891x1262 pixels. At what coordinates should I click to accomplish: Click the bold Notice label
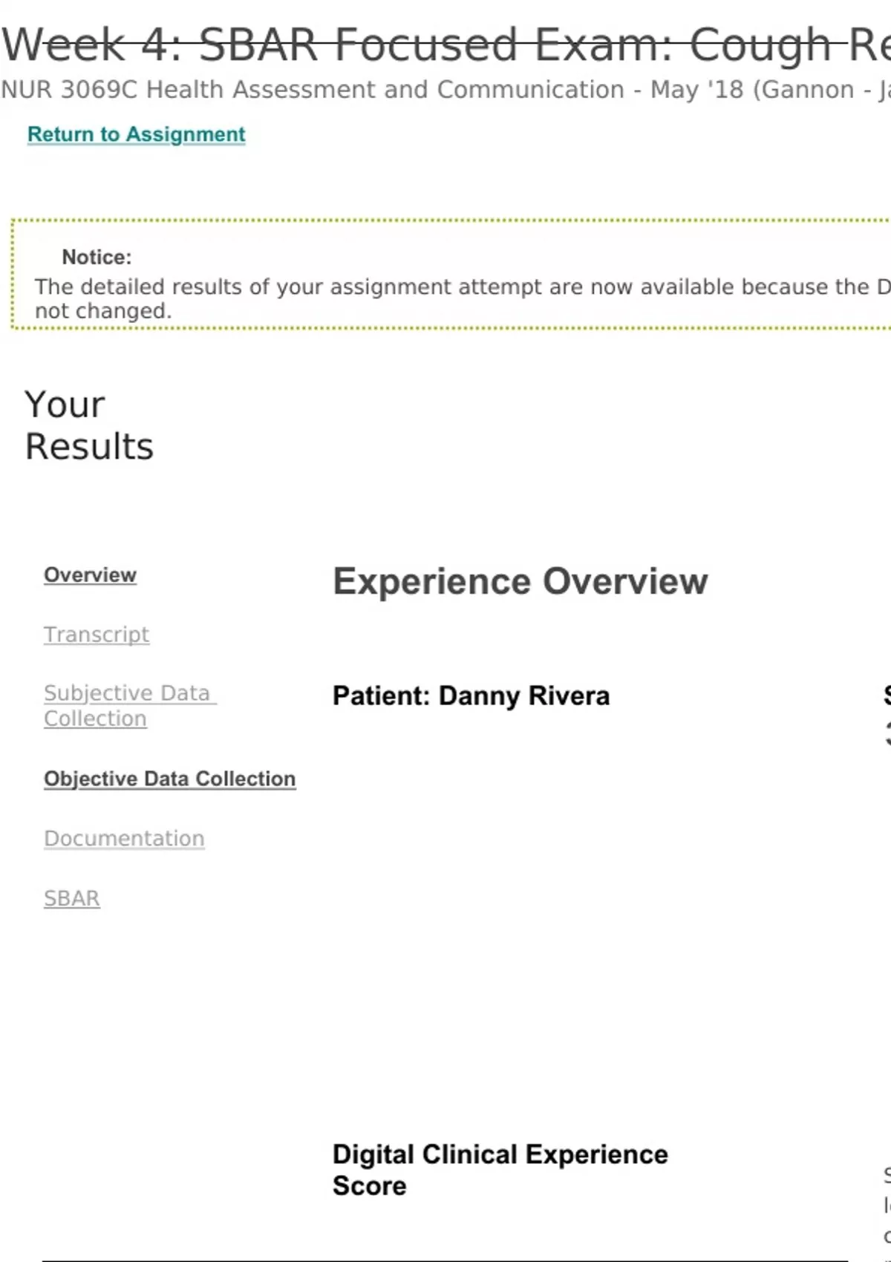(97, 258)
